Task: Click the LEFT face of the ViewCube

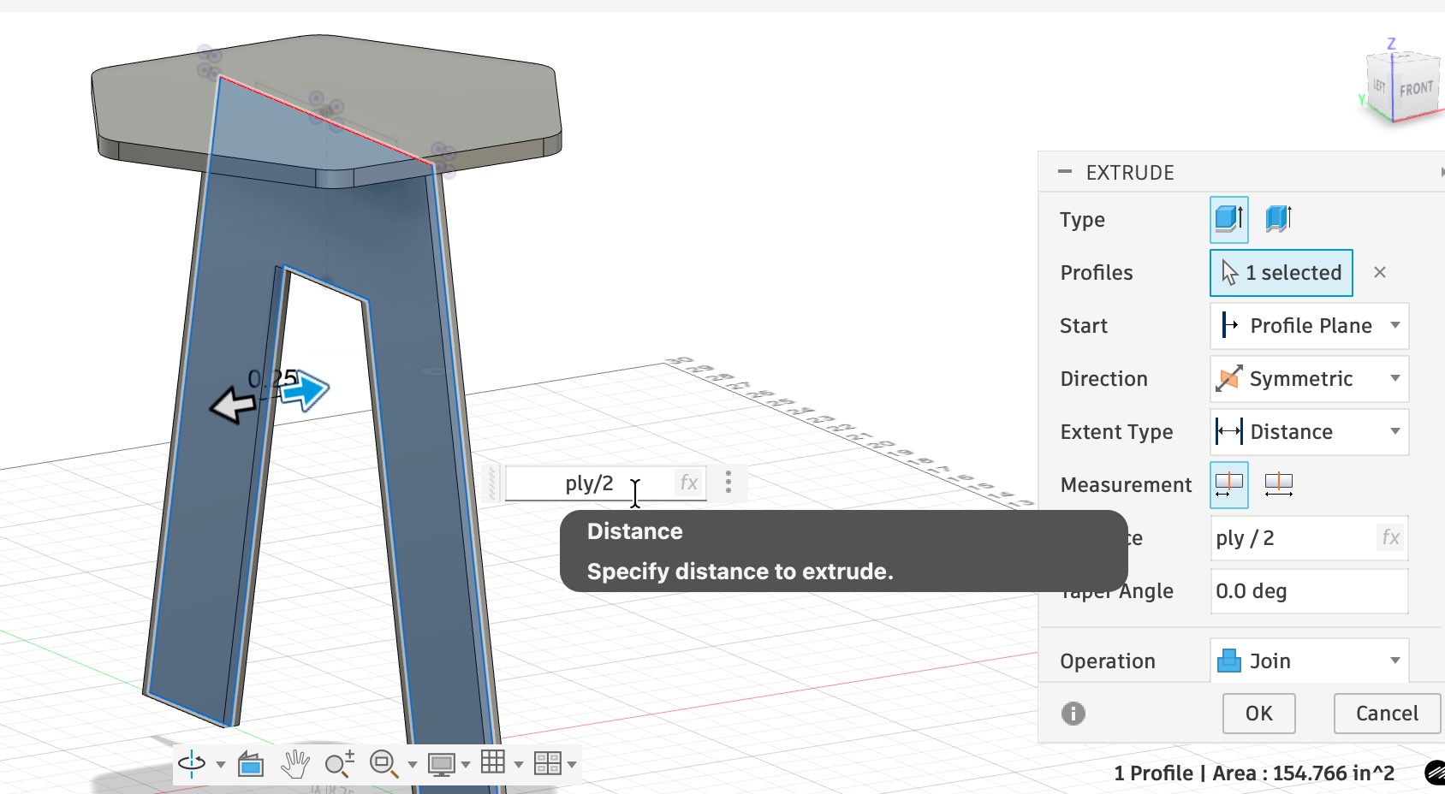Action: [1379, 86]
